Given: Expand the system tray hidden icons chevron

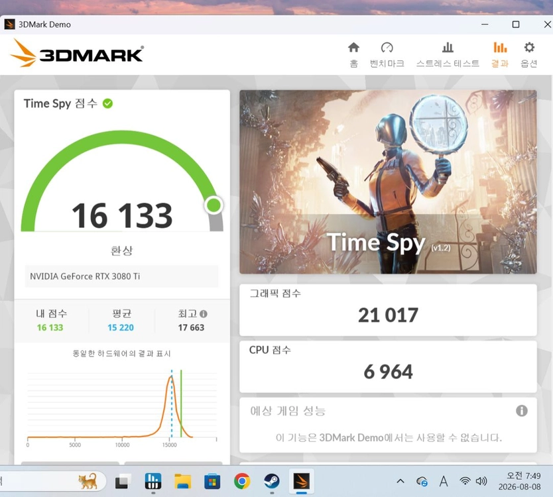Looking at the screenshot, I should pyautogui.click(x=400, y=481).
